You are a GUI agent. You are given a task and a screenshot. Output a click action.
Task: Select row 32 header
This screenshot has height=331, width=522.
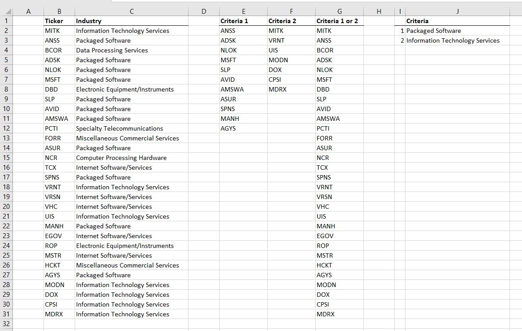[6, 324]
